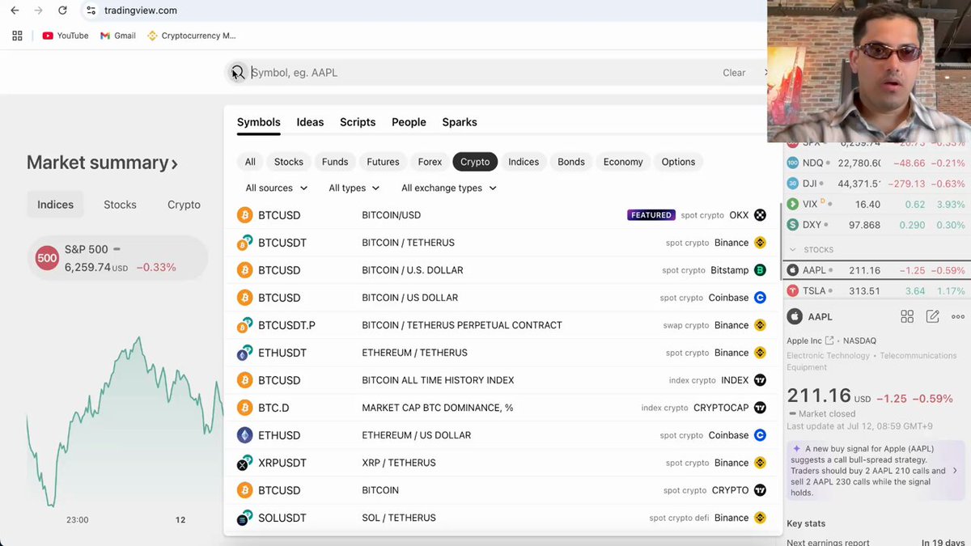Filter results by Stocks
The height and width of the screenshot is (546, 971).
(x=289, y=162)
